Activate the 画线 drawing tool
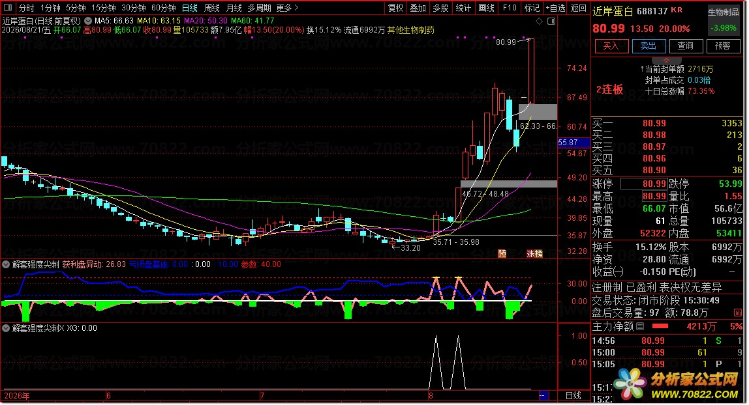Image resolution: width=749 pixels, height=405 pixels. pos(486,8)
